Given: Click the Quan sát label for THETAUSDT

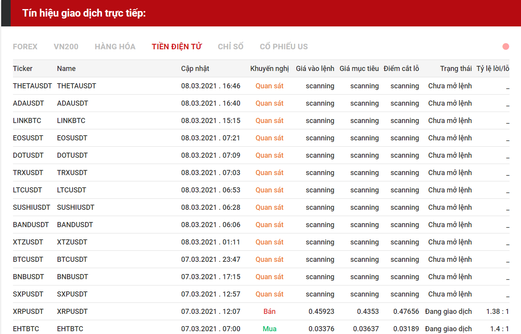Looking at the screenshot, I should coord(270,86).
